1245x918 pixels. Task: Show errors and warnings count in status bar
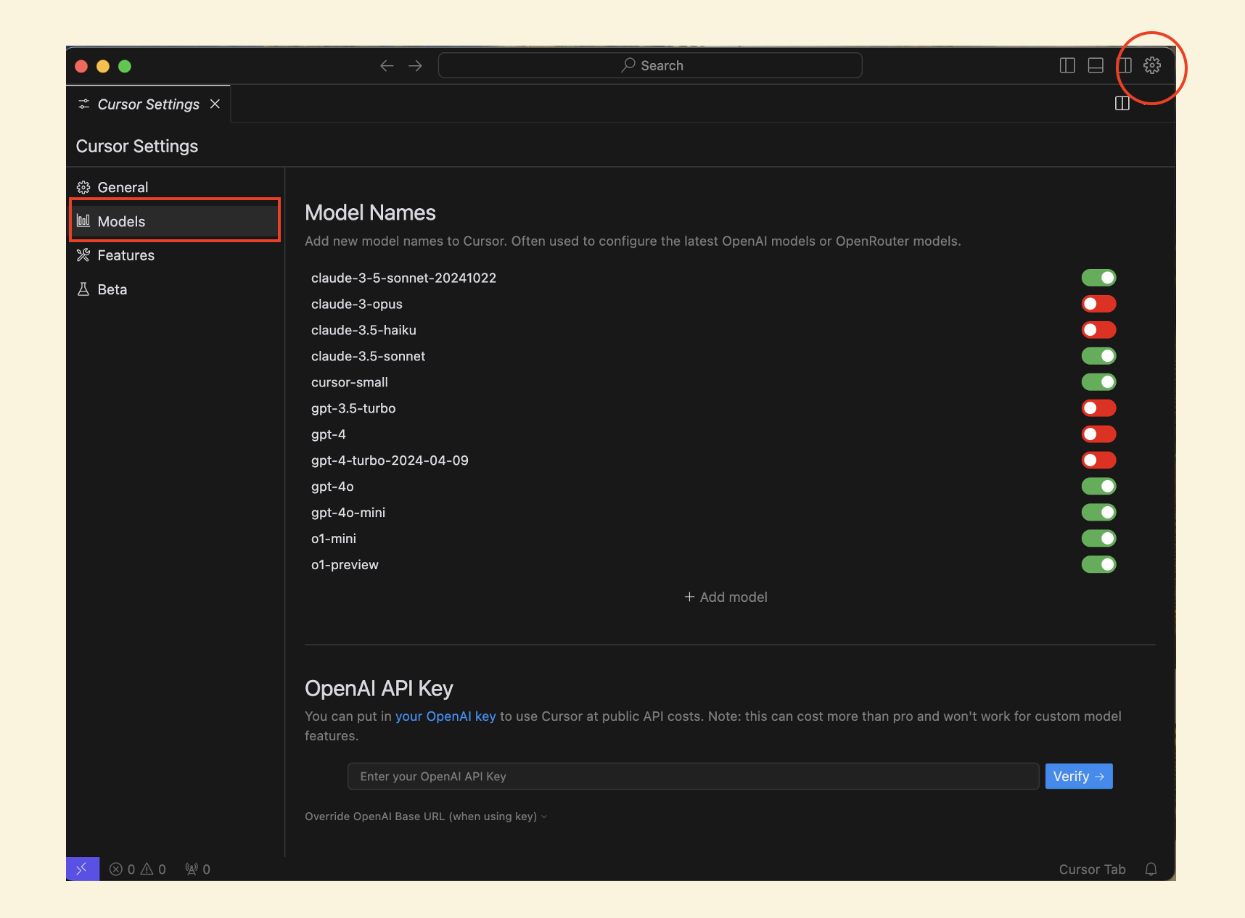(138, 869)
